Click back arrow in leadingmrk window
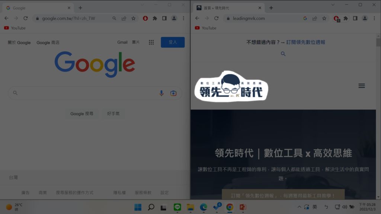Image resolution: width=381 pixels, height=214 pixels. 197,18
